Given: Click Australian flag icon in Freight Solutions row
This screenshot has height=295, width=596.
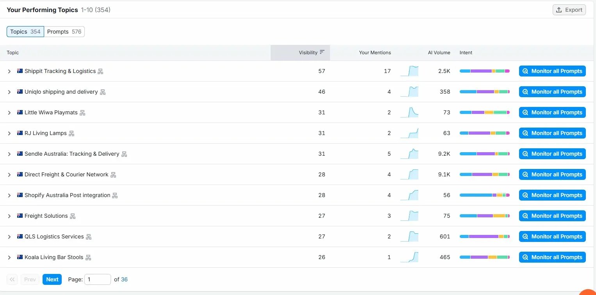Looking at the screenshot, I should click(20, 216).
